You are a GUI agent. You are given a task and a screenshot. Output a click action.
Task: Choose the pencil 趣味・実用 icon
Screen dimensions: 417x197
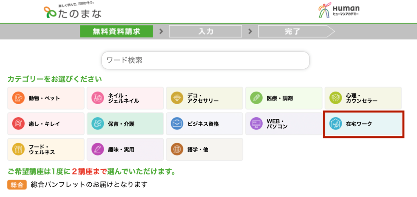pyautogui.click(x=97, y=149)
